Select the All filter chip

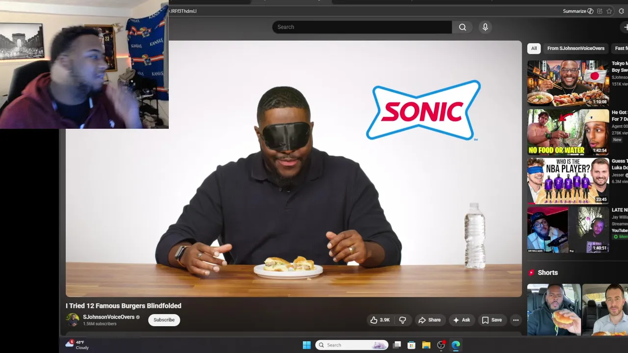[x=534, y=48]
